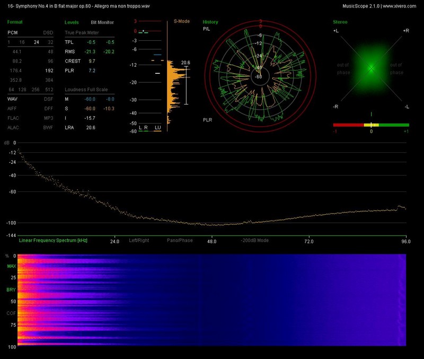Enable the Left/Right spectrum mode
The width and height of the screenshot is (424, 359).
[x=139, y=240]
